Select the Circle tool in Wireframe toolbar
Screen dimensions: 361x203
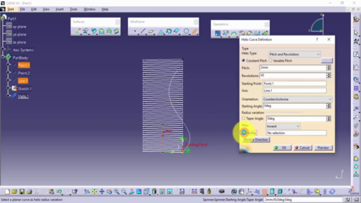point(186,31)
